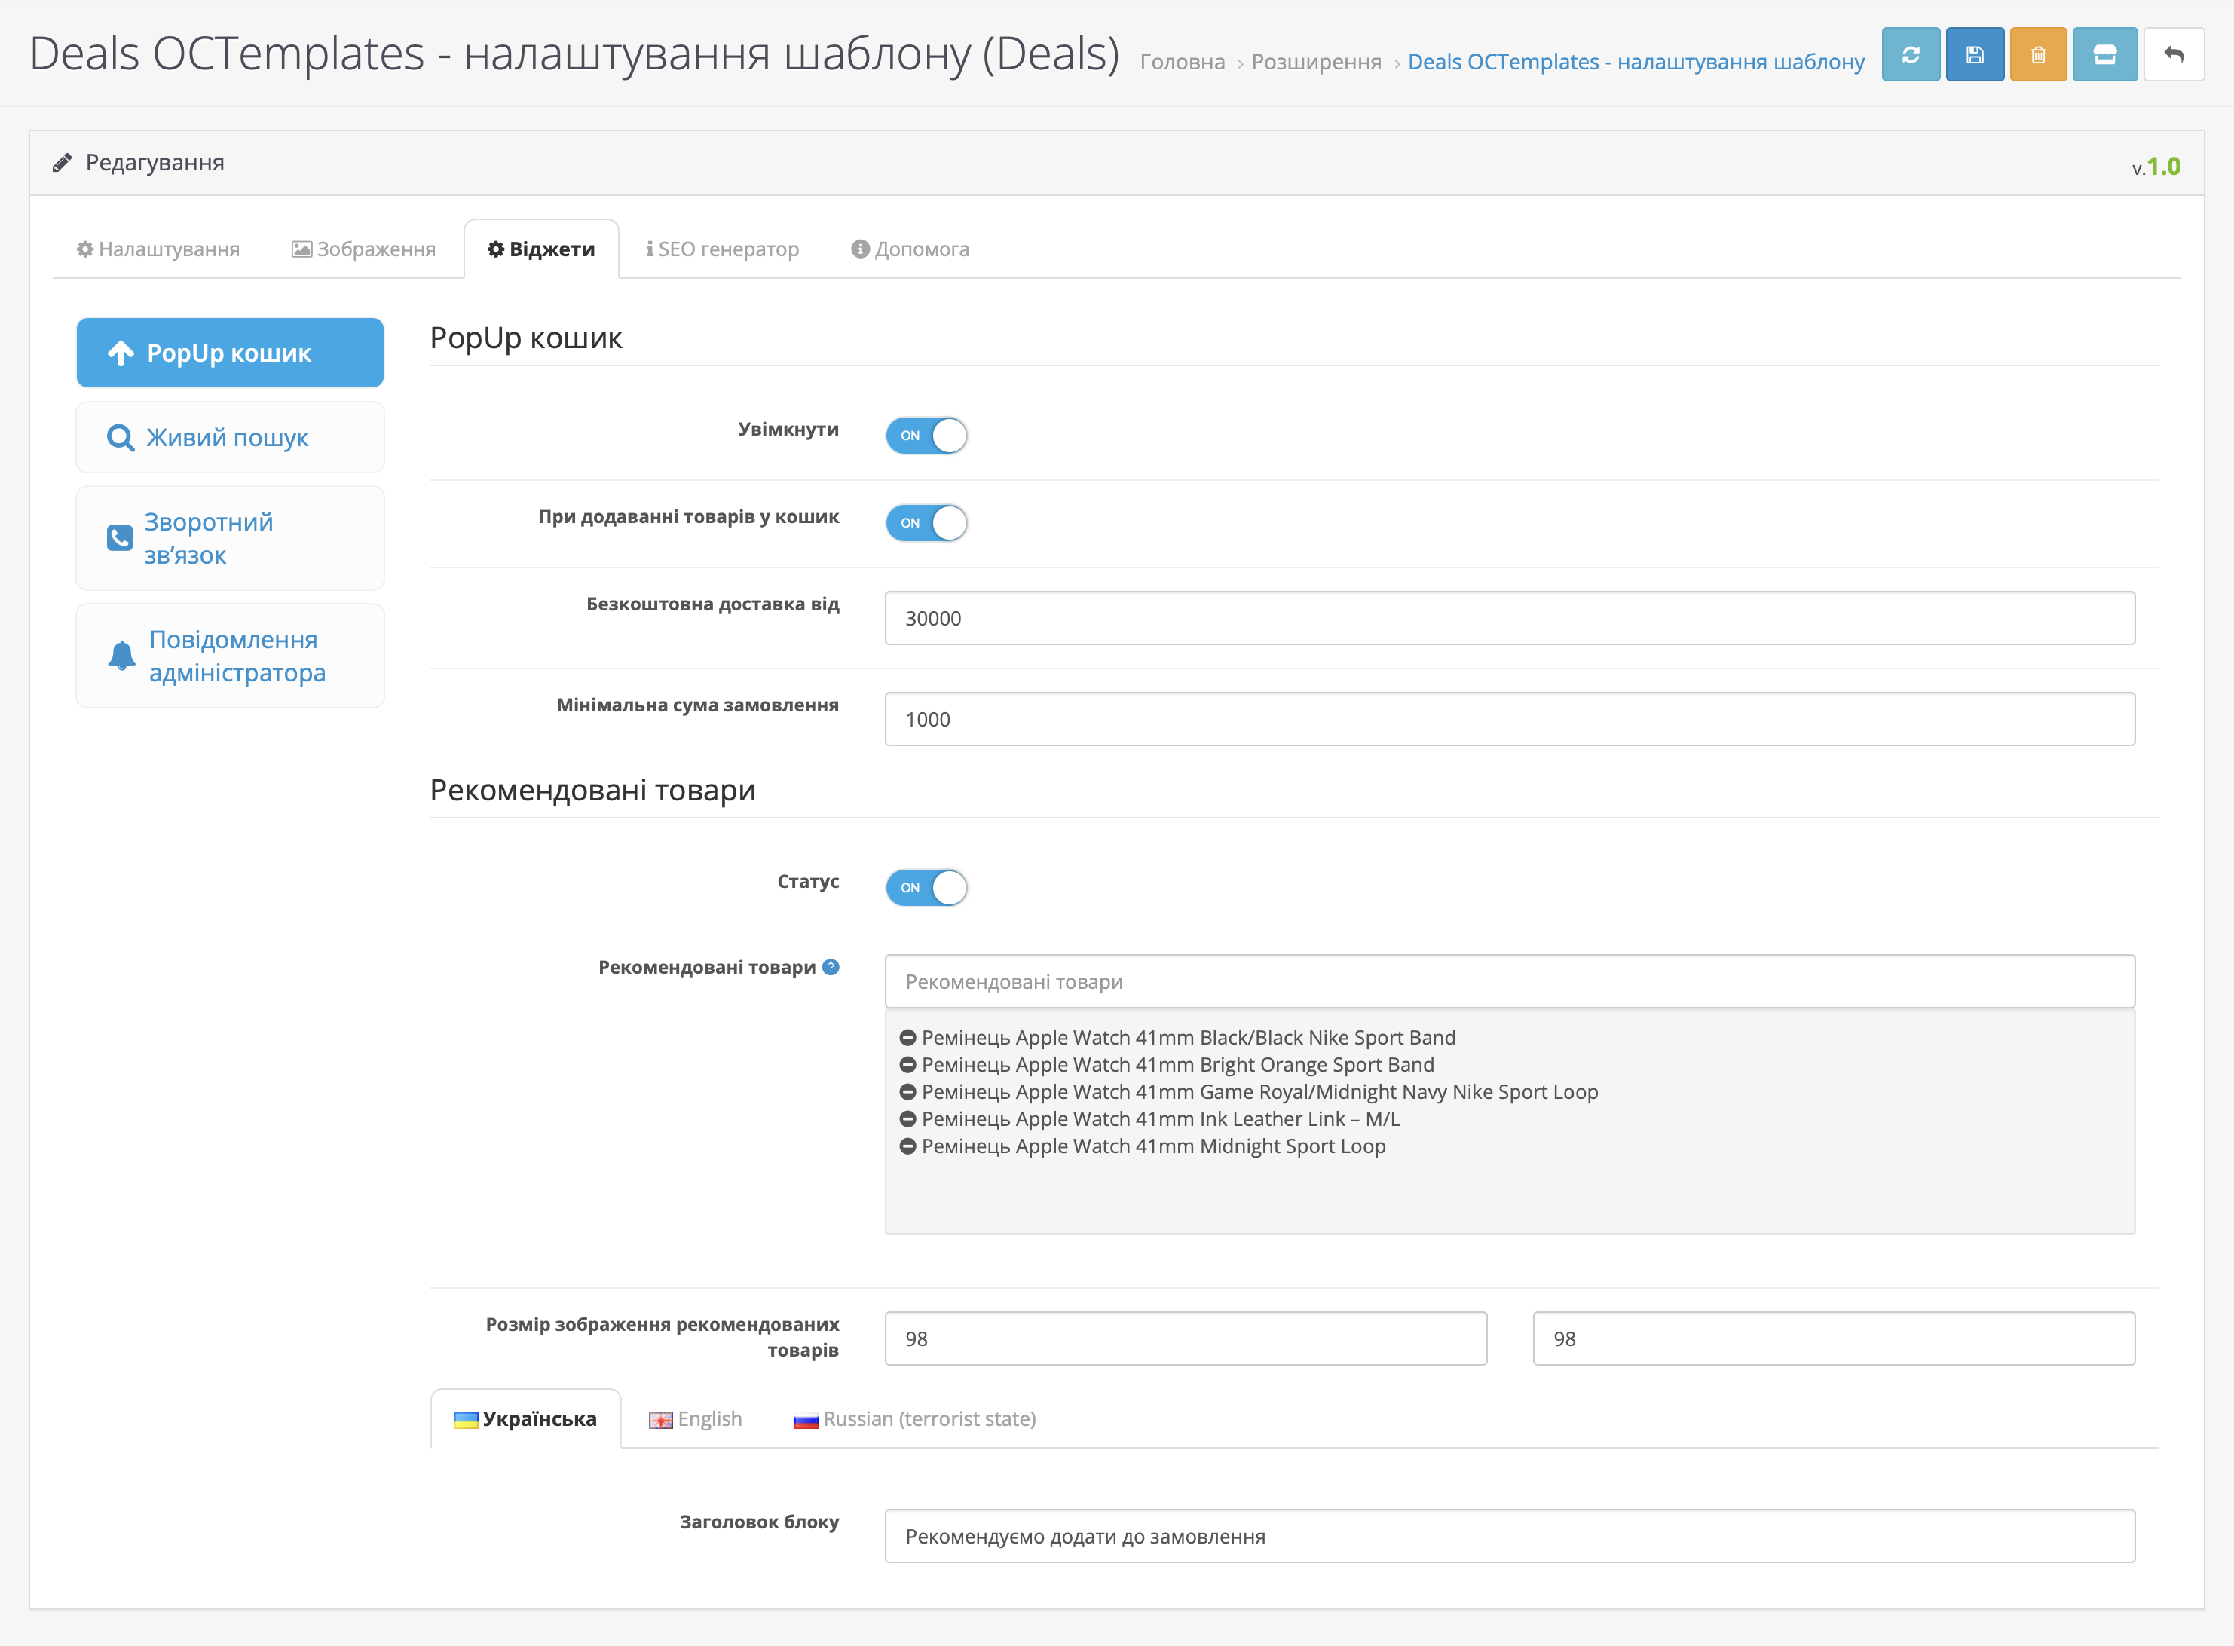The image size is (2234, 1646).
Task: Click the store icon button in header
Action: (2104, 55)
